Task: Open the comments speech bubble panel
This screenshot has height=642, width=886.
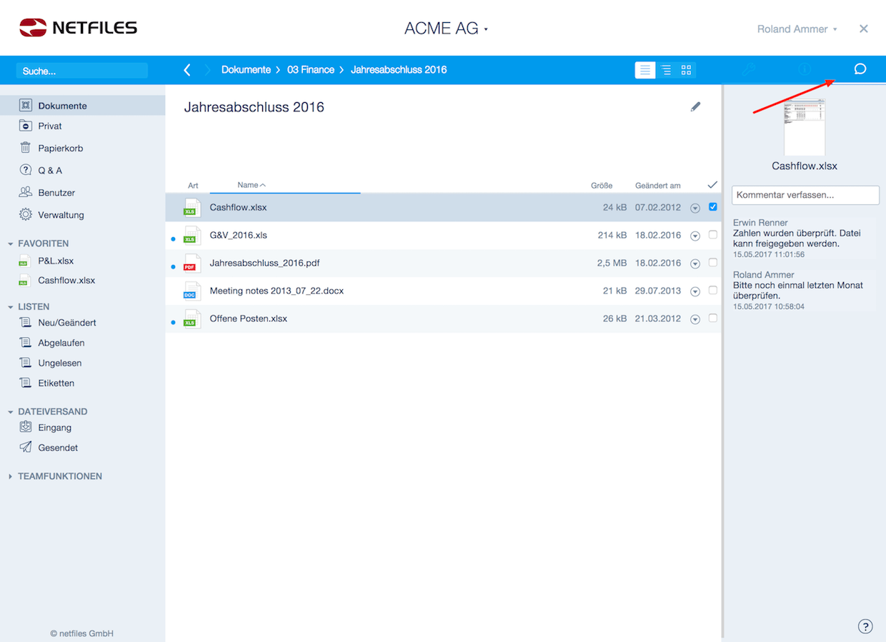Action: point(860,69)
